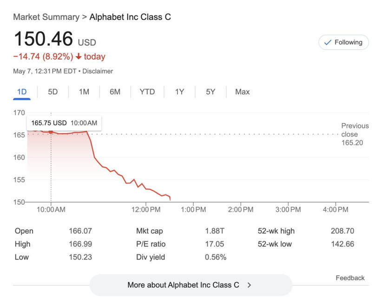
Task: Click the chevron icon after Market Summary breadcrumb
Action: pyautogui.click(x=84, y=17)
